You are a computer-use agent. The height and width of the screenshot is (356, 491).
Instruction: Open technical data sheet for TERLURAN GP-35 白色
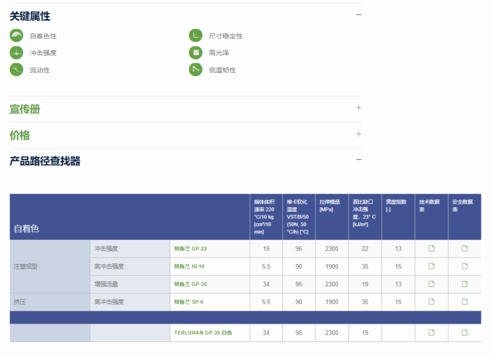[432, 333]
